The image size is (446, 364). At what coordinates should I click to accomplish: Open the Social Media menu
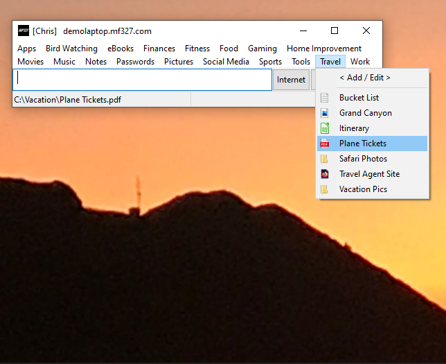(x=226, y=62)
